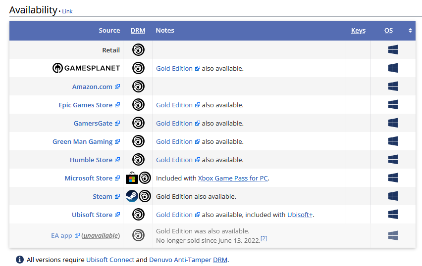The width and height of the screenshot is (422, 266).
Task: Open the Microsoft Store link
Action: tap(92, 178)
